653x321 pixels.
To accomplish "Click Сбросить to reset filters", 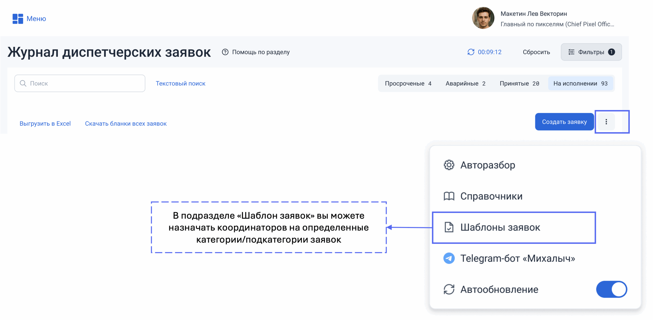I will click(x=536, y=52).
